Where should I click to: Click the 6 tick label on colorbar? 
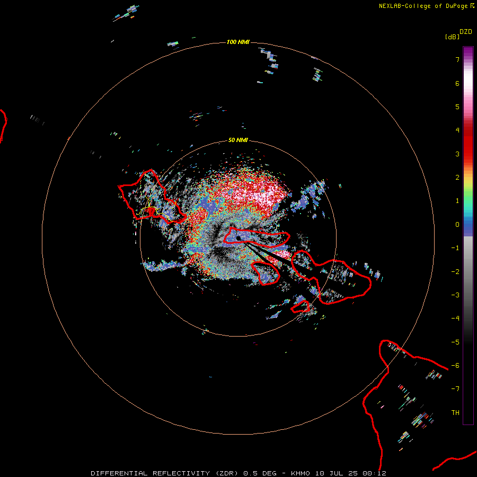[457, 83]
